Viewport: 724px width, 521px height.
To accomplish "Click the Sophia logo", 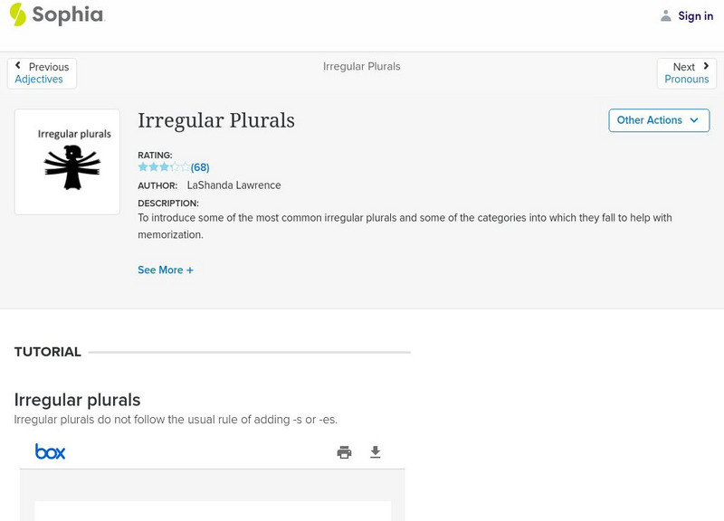I will tap(56, 14).
